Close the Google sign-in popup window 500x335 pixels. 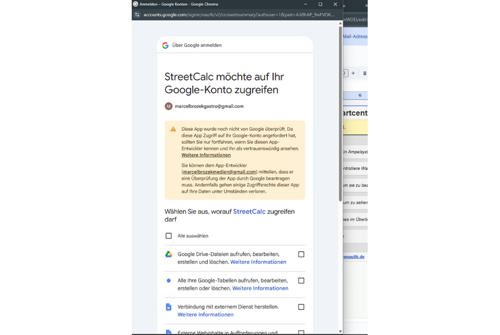pos(335,4)
